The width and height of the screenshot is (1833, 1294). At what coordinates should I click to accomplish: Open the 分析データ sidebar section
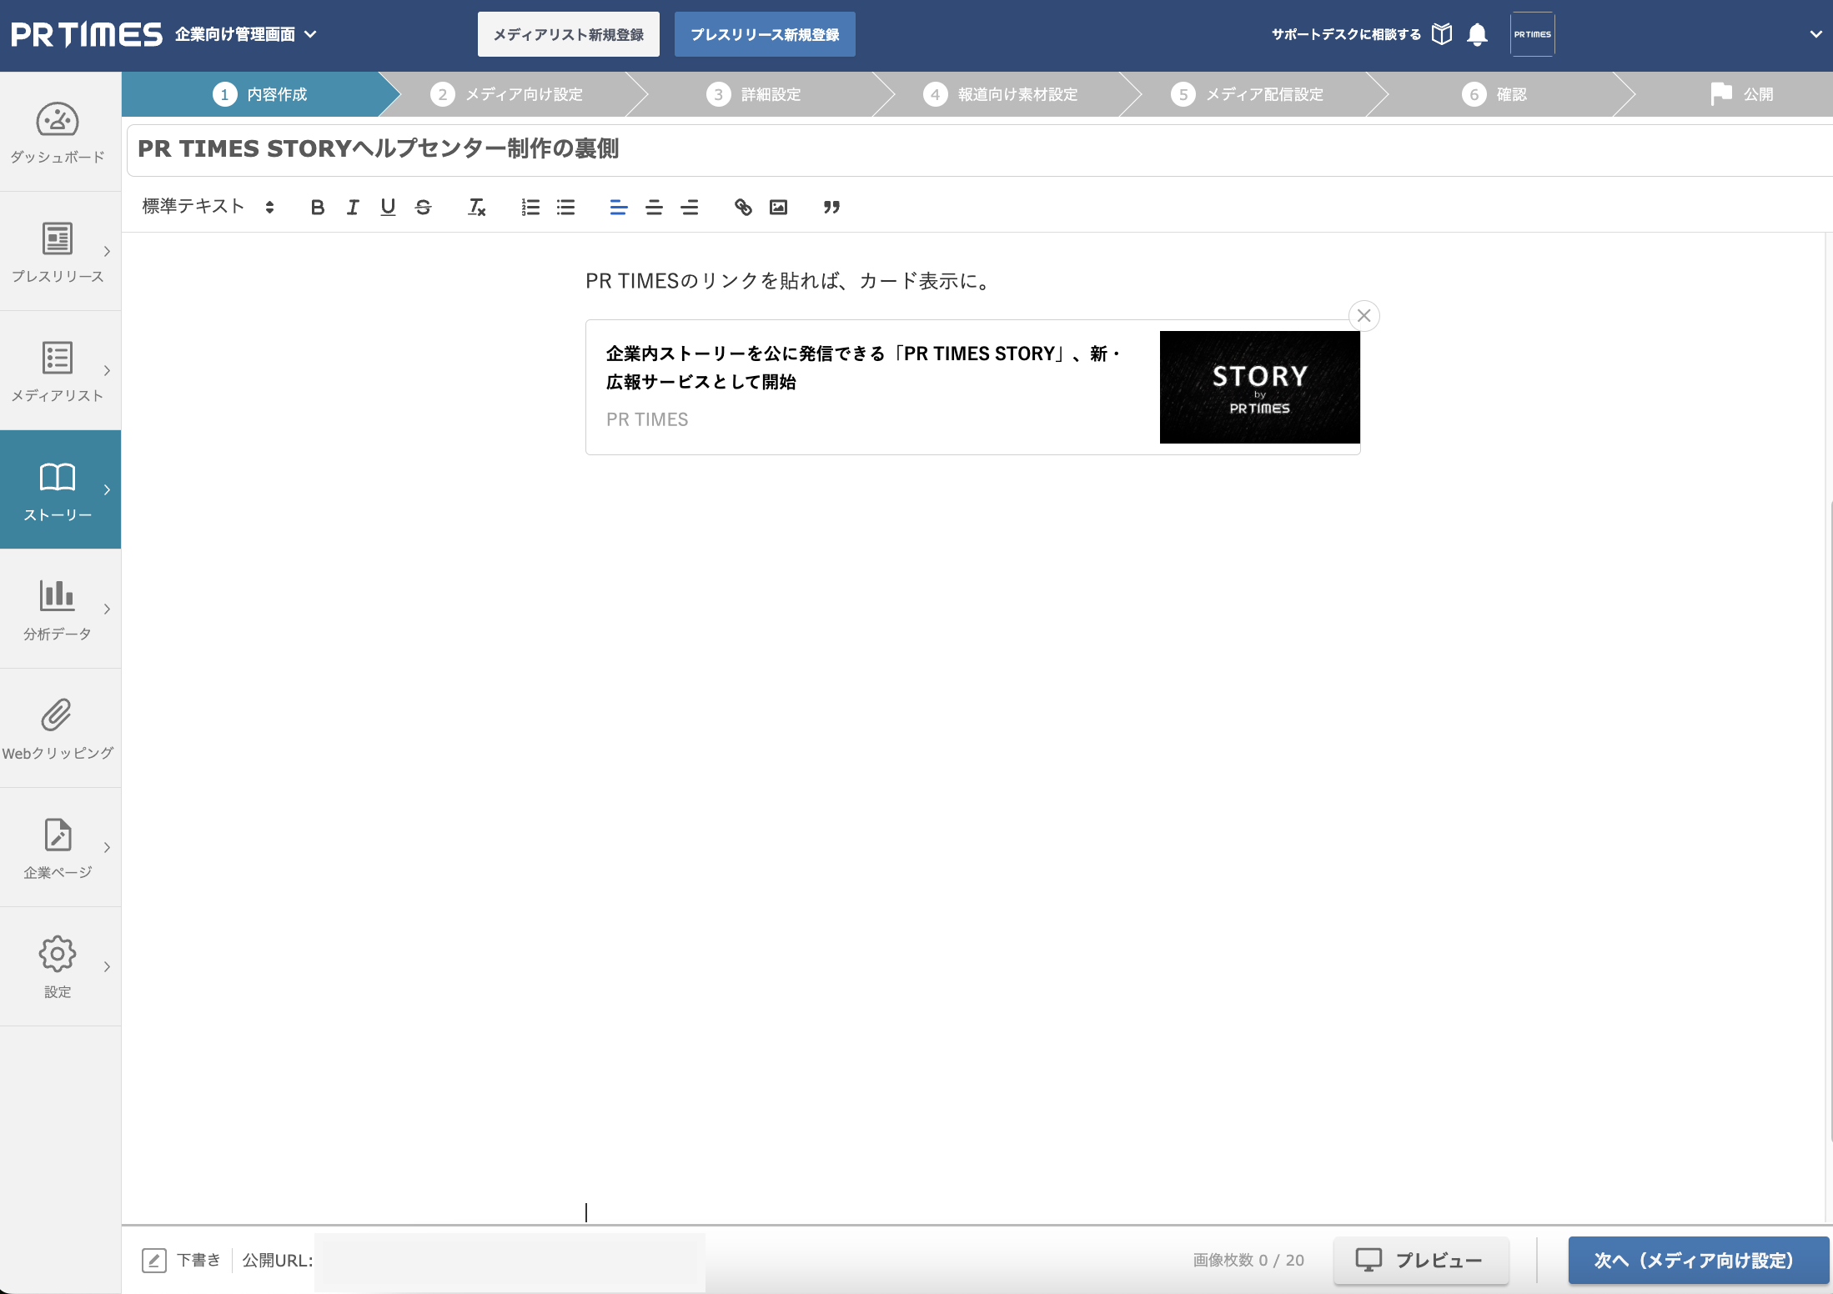click(58, 609)
